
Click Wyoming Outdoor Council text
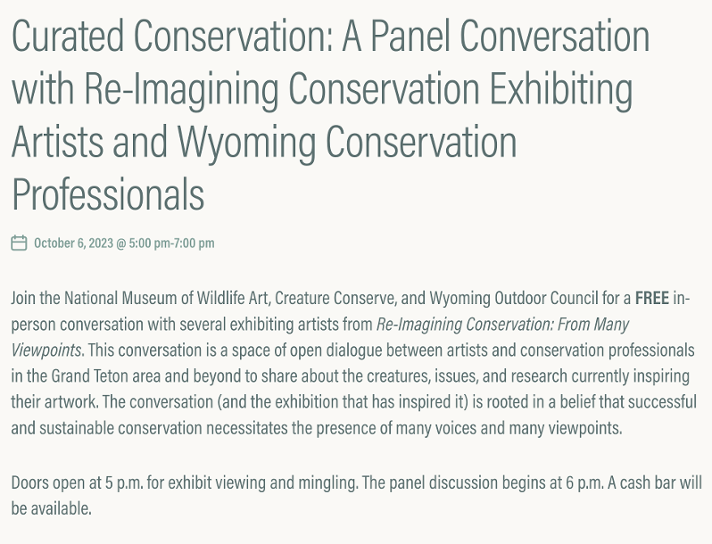514,298
